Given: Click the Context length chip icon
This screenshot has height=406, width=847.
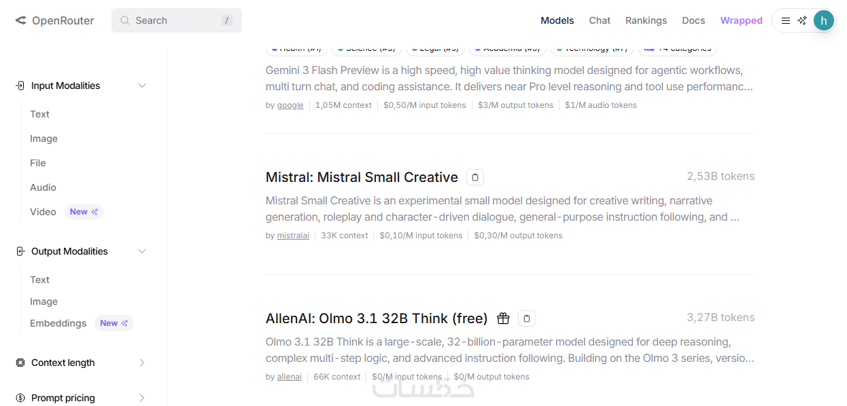Looking at the screenshot, I should tap(20, 363).
